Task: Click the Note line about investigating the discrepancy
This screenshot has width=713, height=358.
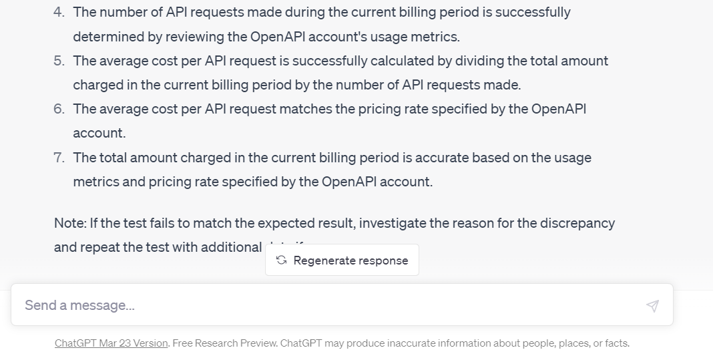Action: [x=334, y=223]
